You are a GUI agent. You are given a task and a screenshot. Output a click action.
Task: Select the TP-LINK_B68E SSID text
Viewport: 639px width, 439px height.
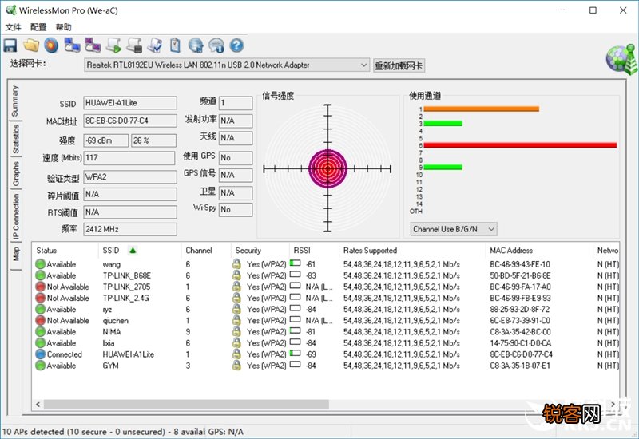[x=127, y=275]
